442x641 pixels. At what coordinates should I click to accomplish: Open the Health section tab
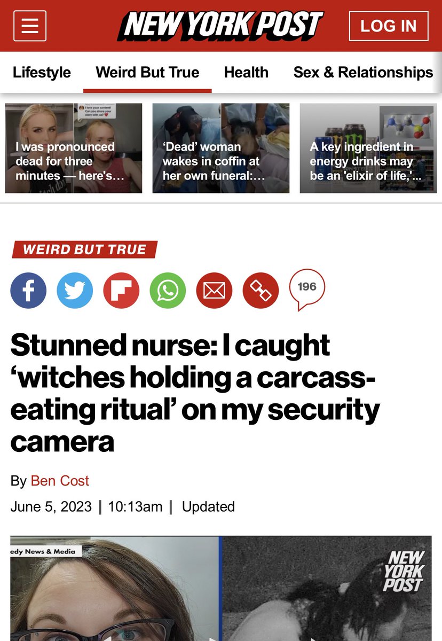tap(246, 72)
